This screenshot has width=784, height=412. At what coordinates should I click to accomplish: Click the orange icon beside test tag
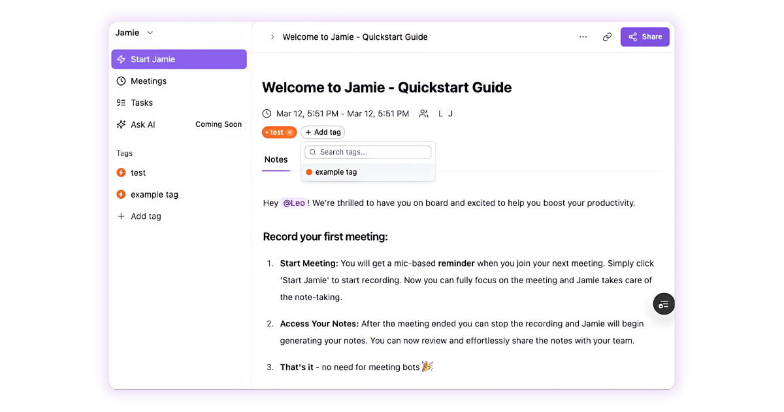[x=121, y=173]
